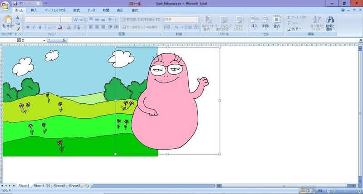Click the horizontal scrollbar thumb
The height and width of the screenshot is (194, 363).
(x=285, y=186)
